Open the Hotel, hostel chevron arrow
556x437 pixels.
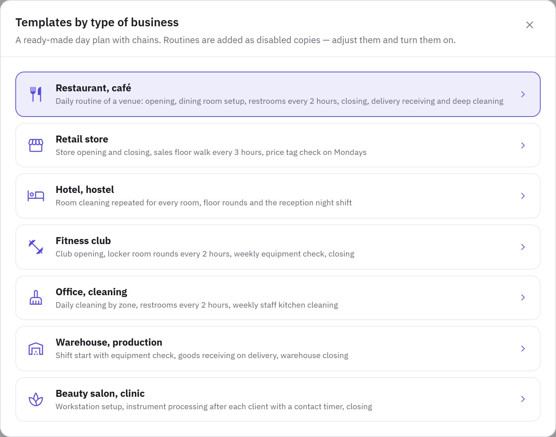[x=523, y=196]
